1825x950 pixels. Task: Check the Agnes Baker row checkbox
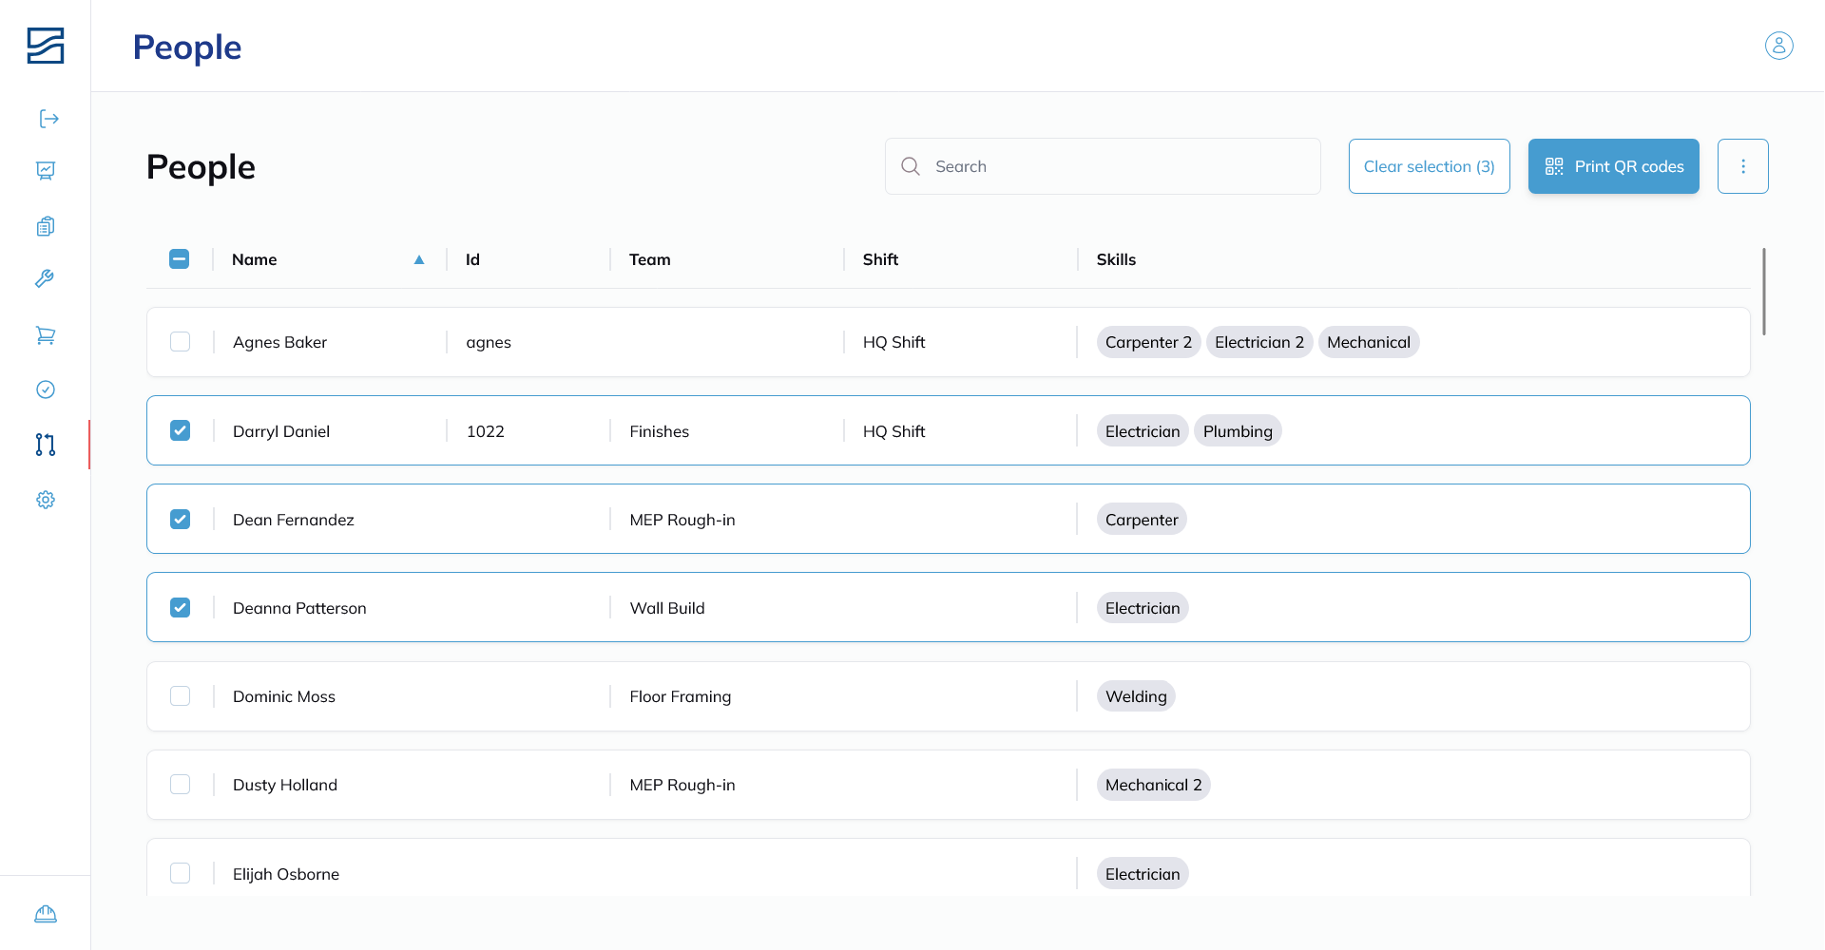point(180,342)
